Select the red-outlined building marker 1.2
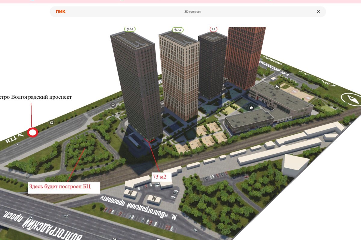The image size is (361, 240). (214, 29)
